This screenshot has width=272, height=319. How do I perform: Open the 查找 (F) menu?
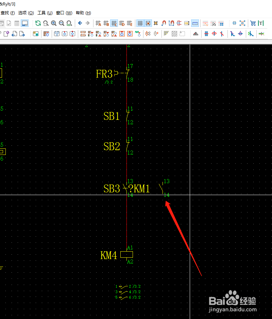coord(8,13)
